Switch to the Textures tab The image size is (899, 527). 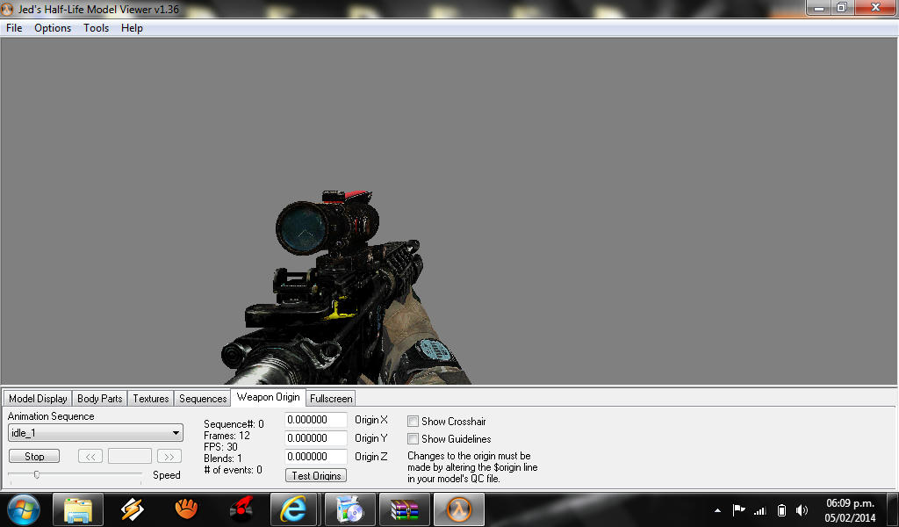[x=151, y=399]
